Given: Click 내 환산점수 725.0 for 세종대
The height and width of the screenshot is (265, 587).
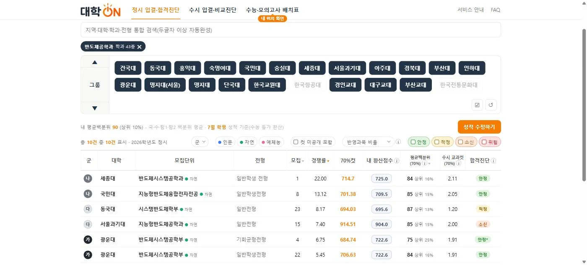Looking at the screenshot, I should [382, 179].
